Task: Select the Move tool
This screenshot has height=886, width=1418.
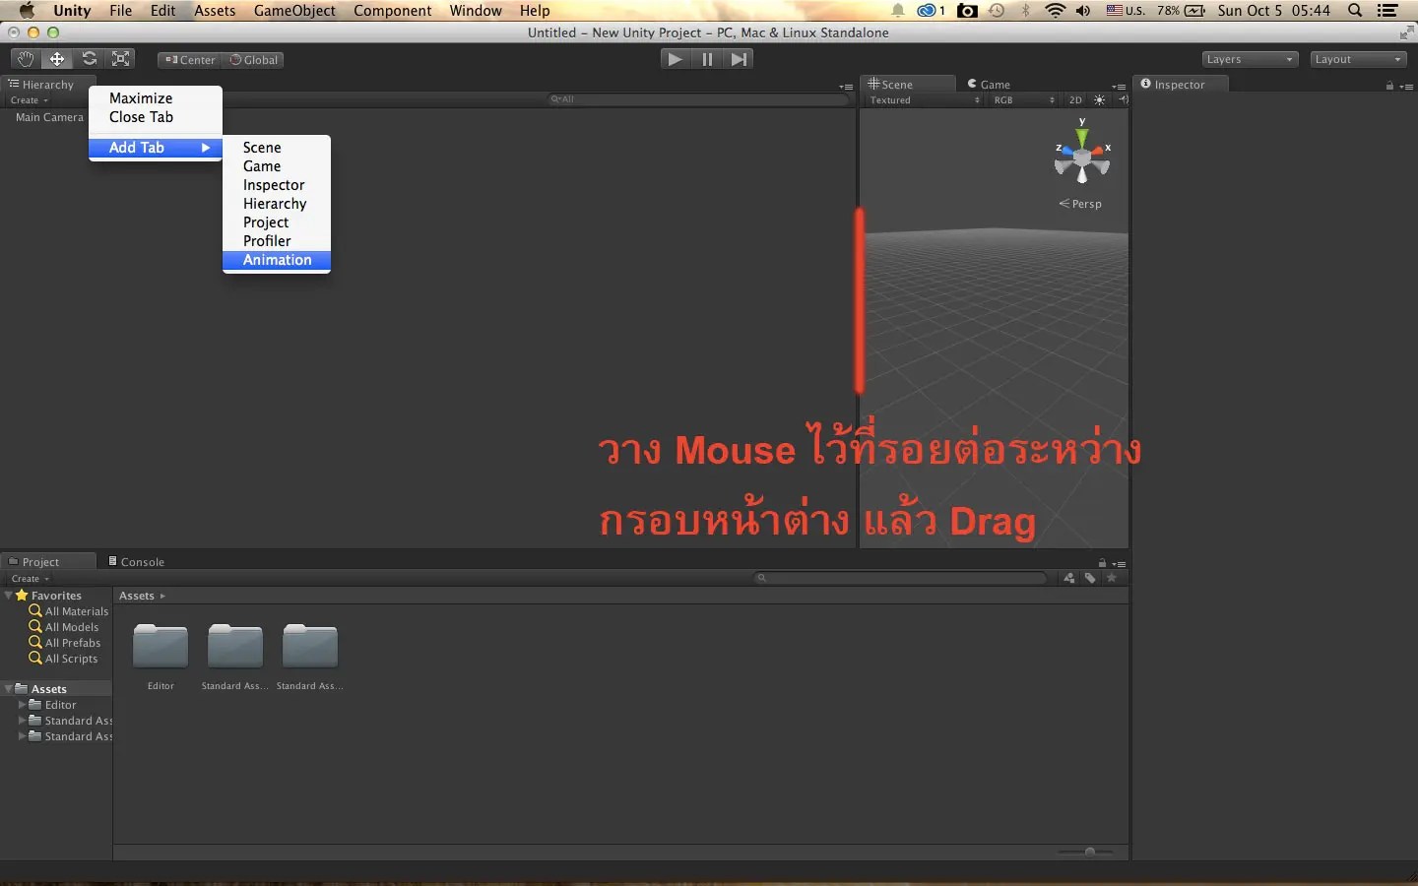Action: 56,59
